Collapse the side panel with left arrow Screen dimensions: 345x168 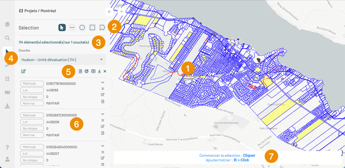(109, 12)
